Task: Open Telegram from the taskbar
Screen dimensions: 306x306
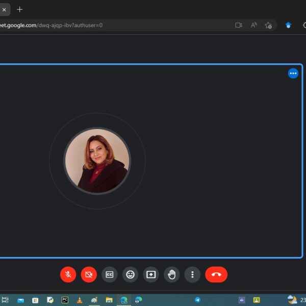Action: pos(197,300)
